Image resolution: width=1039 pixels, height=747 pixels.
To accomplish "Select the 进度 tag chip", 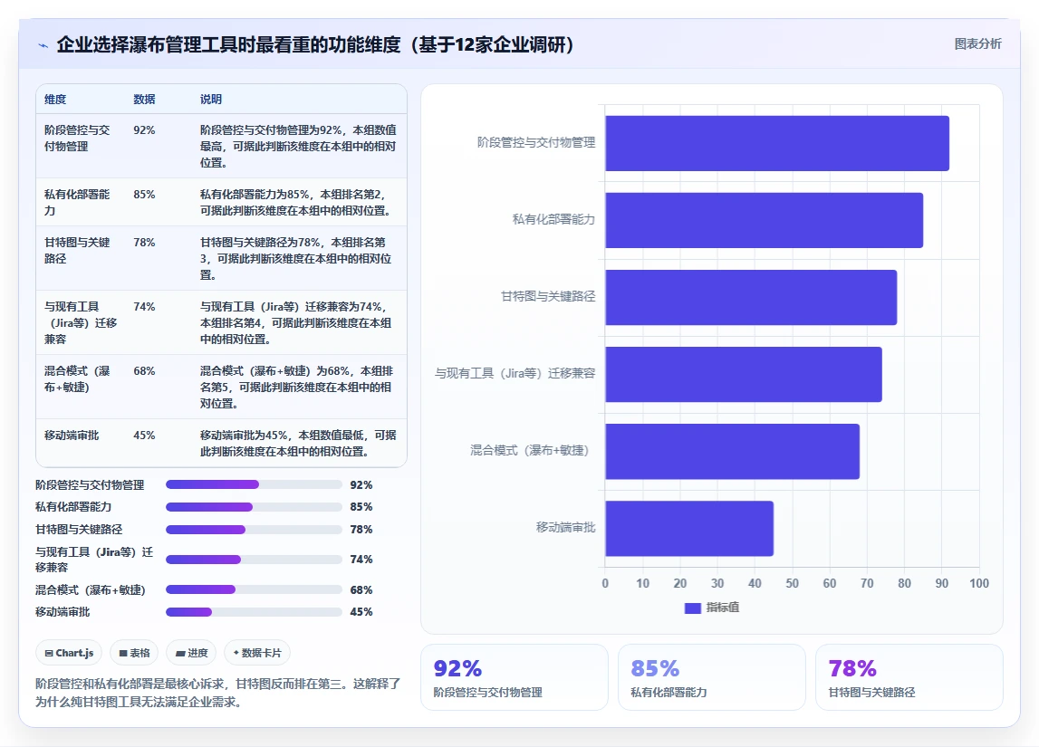I will pos(191,653).
